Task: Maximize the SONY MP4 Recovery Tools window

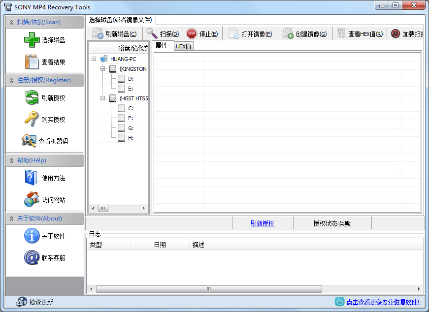Action: pos(396,5)
